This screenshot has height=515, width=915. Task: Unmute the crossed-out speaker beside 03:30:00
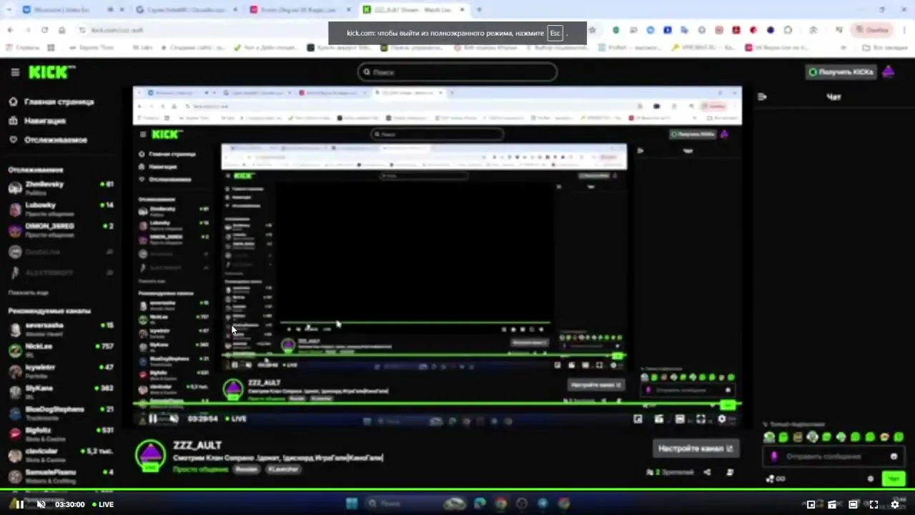[41, 504]
